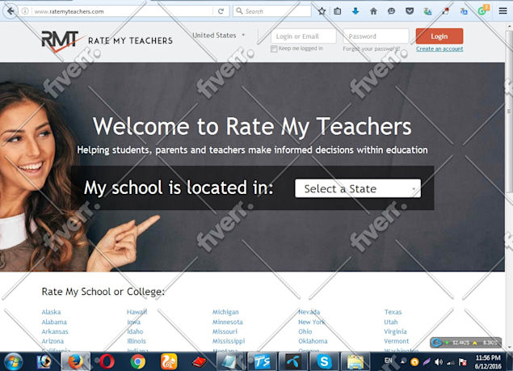Launch Opera from the taskbar
513x371 pixels.
[107, 362]
